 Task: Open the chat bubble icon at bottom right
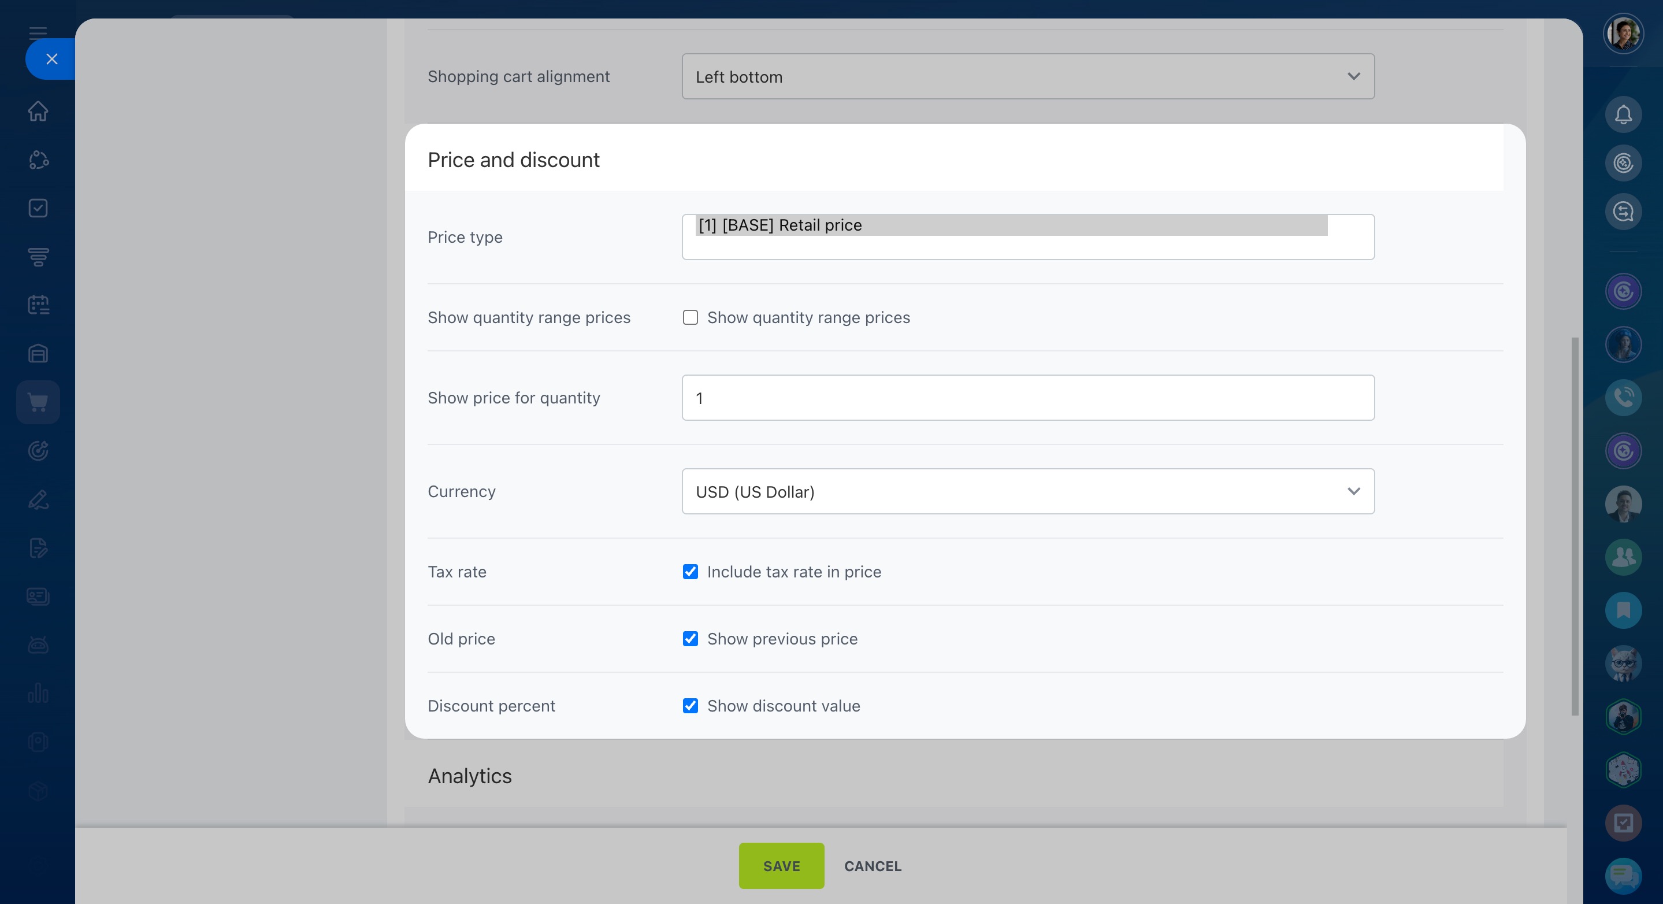pos(1623,876)
